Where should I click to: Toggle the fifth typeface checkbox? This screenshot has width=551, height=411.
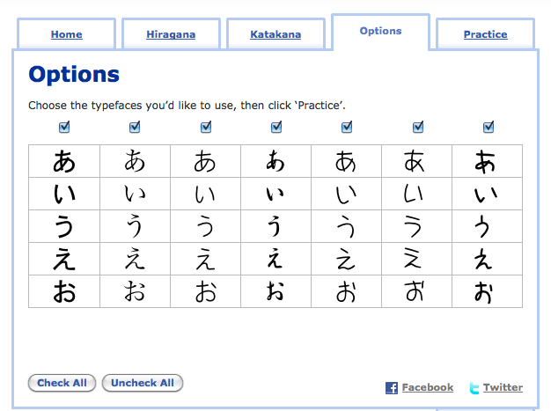point(347,128)
